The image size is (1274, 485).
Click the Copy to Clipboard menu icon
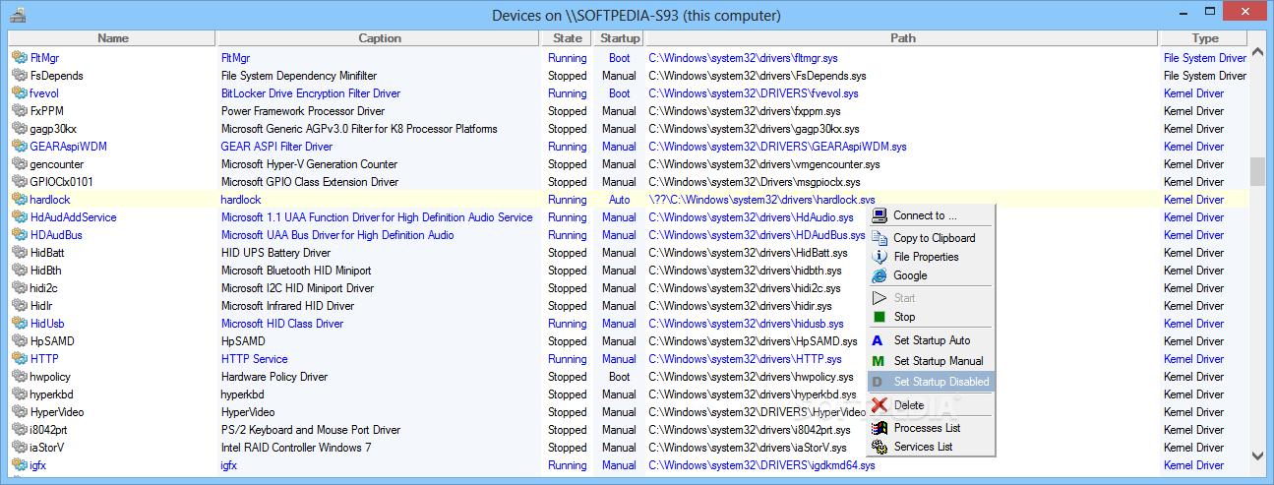(x=880, y=238)
